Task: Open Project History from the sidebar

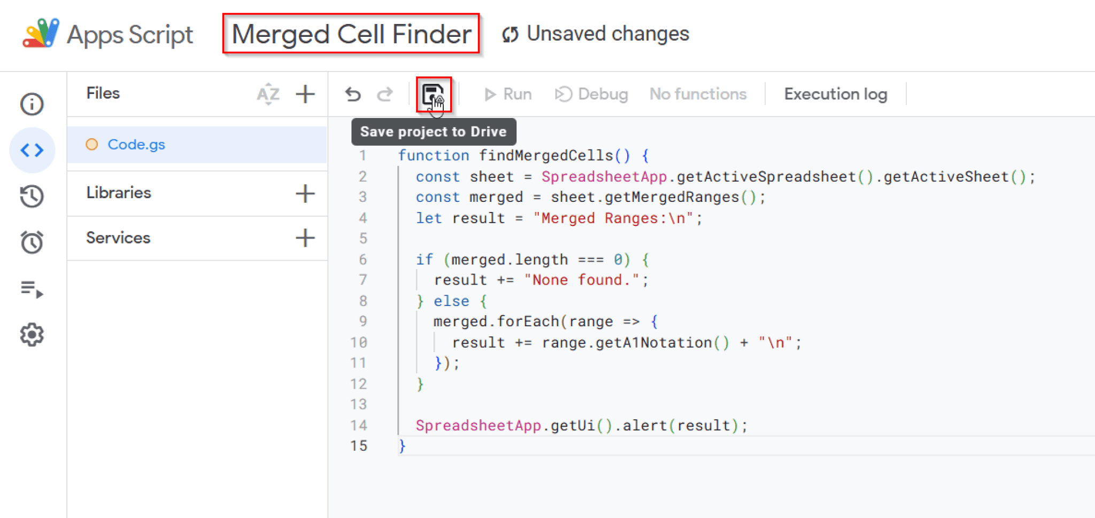Action: (x=32, y=196)
